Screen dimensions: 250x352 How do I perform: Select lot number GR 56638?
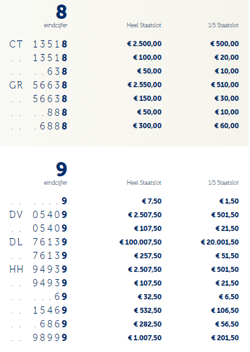[x=38, y=85]
